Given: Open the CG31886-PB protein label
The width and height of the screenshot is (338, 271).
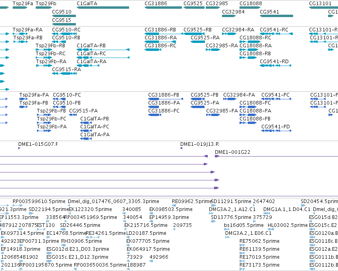Looking at the screenshot, I should pyautogui.click(x=164, y=95).
